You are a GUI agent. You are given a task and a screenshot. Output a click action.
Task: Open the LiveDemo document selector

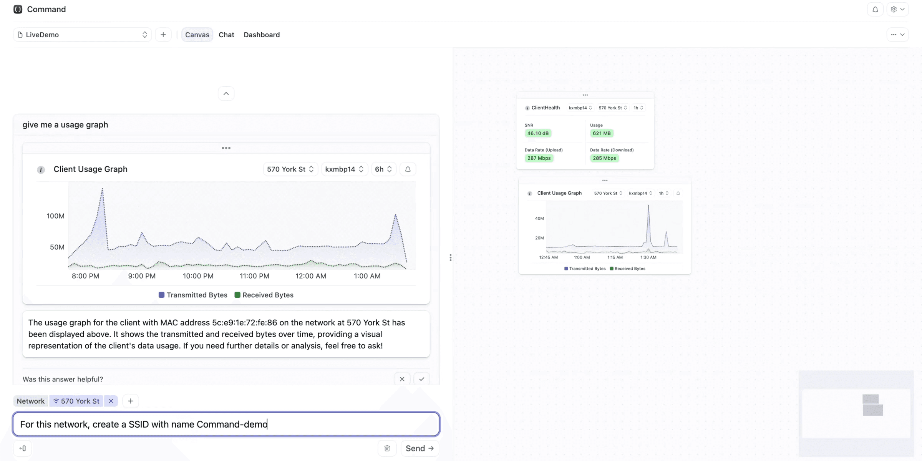click(81, 34)
